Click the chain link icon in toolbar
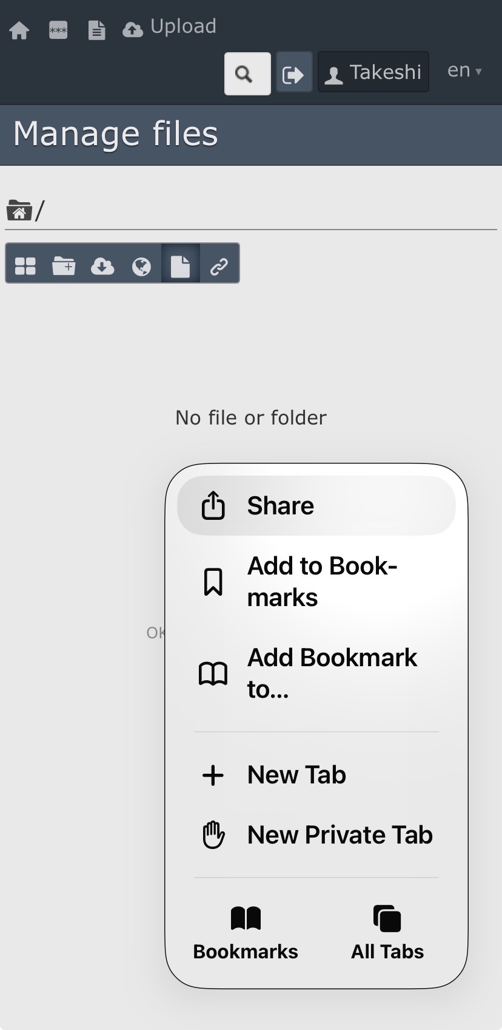This screenshot has width=502, height=1030. 219,265
